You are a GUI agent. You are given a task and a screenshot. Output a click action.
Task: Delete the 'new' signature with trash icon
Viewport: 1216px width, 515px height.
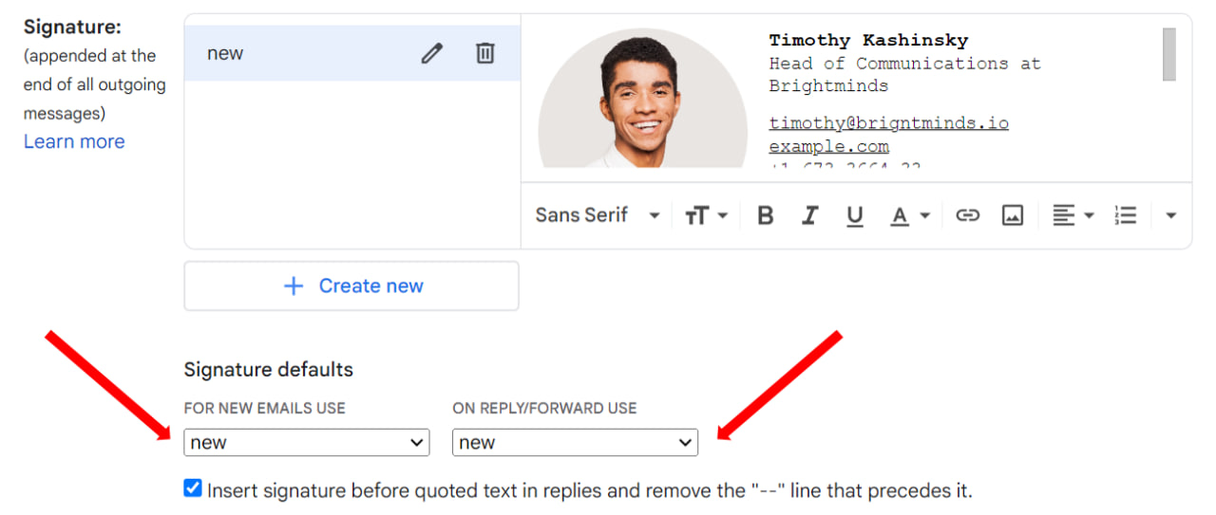point(485,53)
